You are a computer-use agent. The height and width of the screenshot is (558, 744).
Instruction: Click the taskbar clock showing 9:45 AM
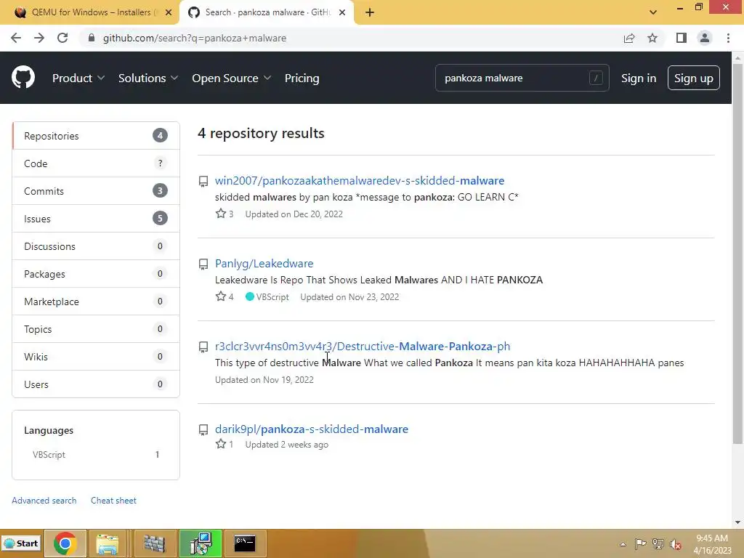pyautogui.click(x=712, y=543)
